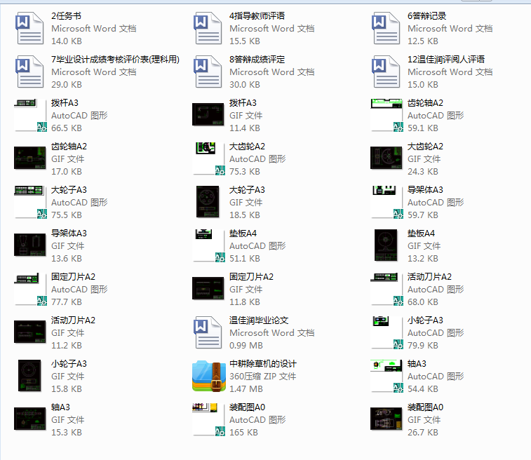Click the 29.0 KB size text
531x460 pixels.
point(67,85)
